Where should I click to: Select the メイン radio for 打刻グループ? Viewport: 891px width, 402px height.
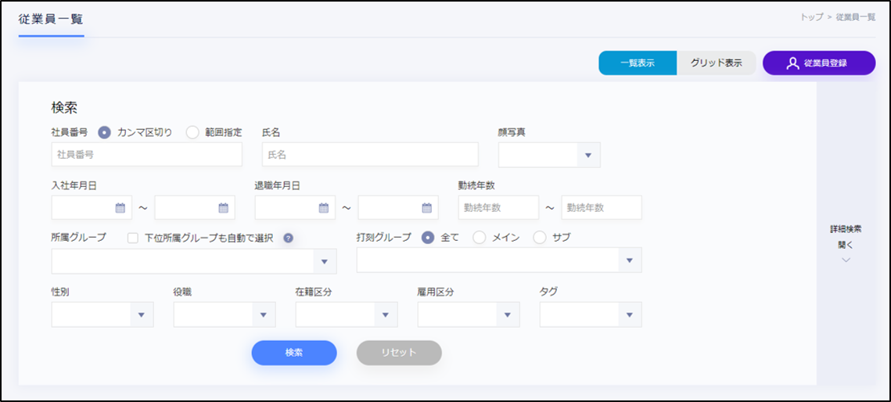click(x=479, y=238)
